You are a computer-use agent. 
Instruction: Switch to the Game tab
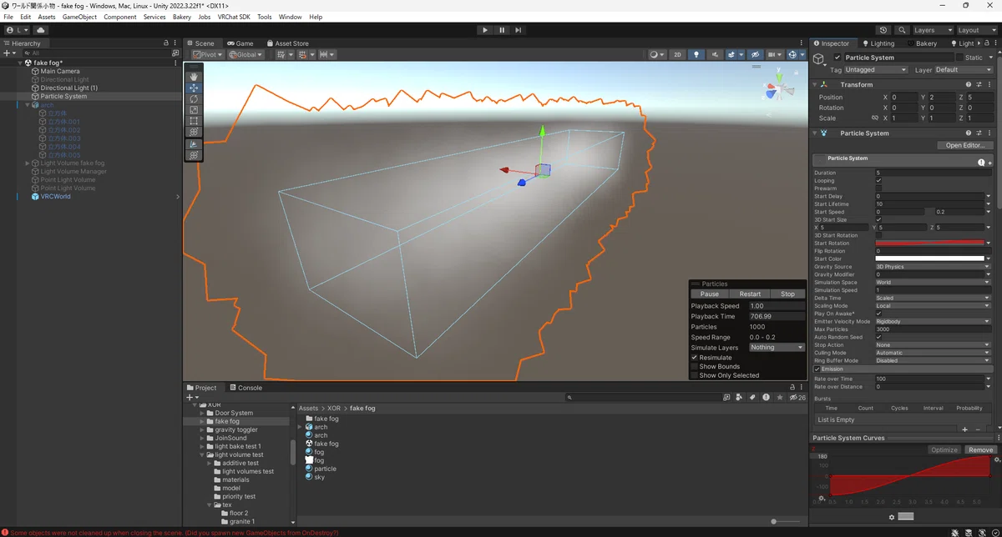pyautogui.click(x=240, y=43)
